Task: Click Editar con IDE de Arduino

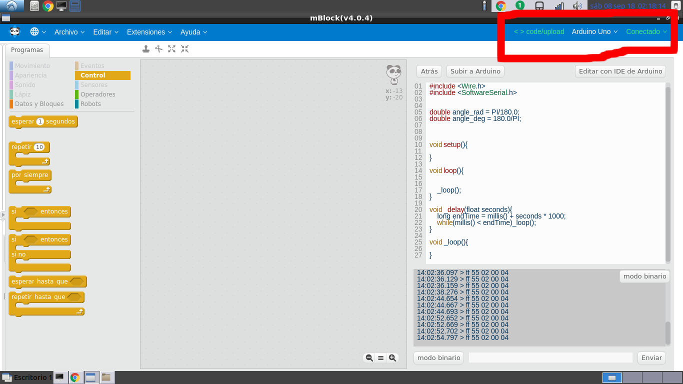Action: tap(620, 71)
